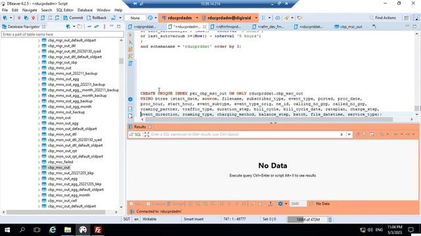Select the None transaction log box
The image size is (421, 236).
(135, 18)
